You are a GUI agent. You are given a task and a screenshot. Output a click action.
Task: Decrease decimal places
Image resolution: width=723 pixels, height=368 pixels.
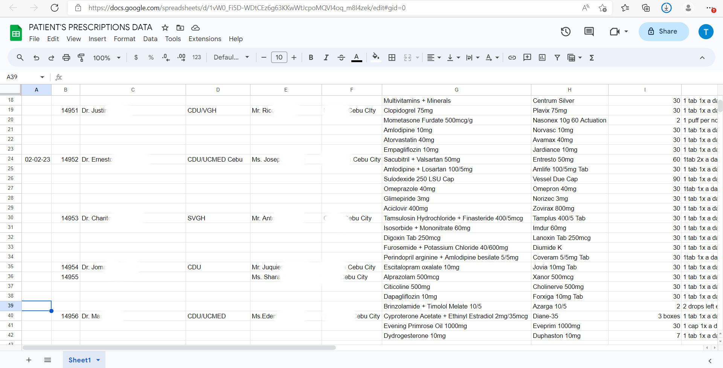(x=166, y=58)
